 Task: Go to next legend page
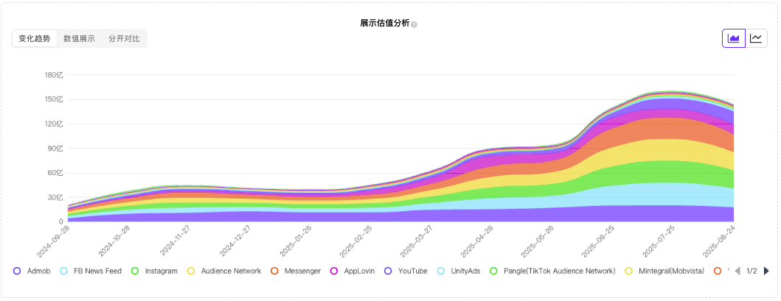[x=766, y=271]
